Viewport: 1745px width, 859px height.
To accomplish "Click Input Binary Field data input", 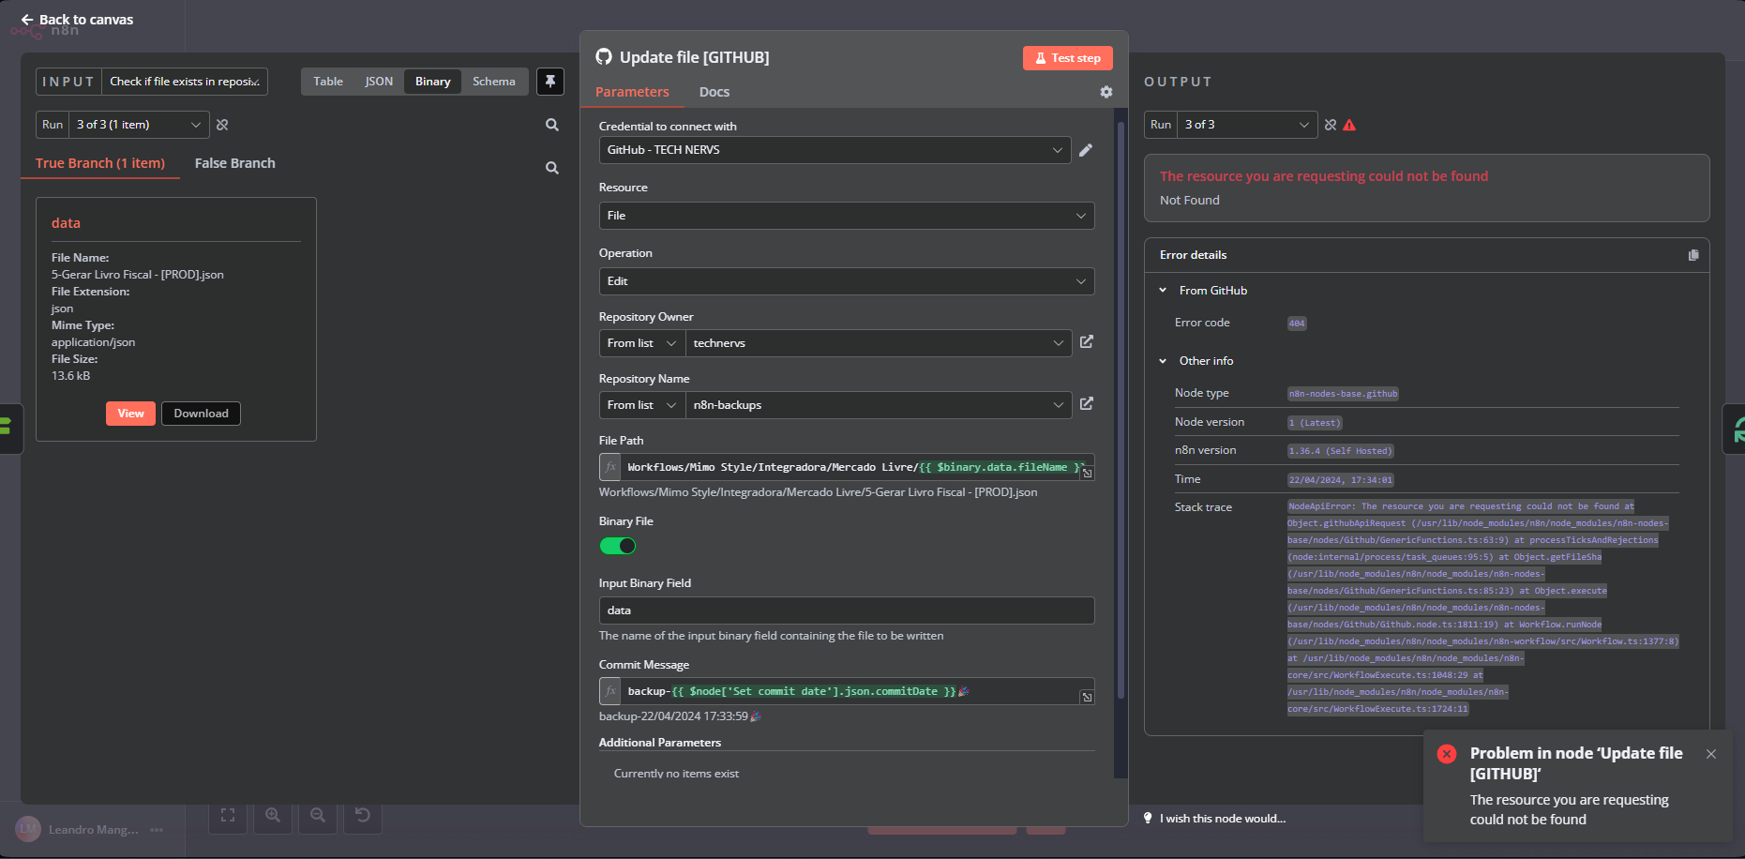I will [x=847, y=610].
